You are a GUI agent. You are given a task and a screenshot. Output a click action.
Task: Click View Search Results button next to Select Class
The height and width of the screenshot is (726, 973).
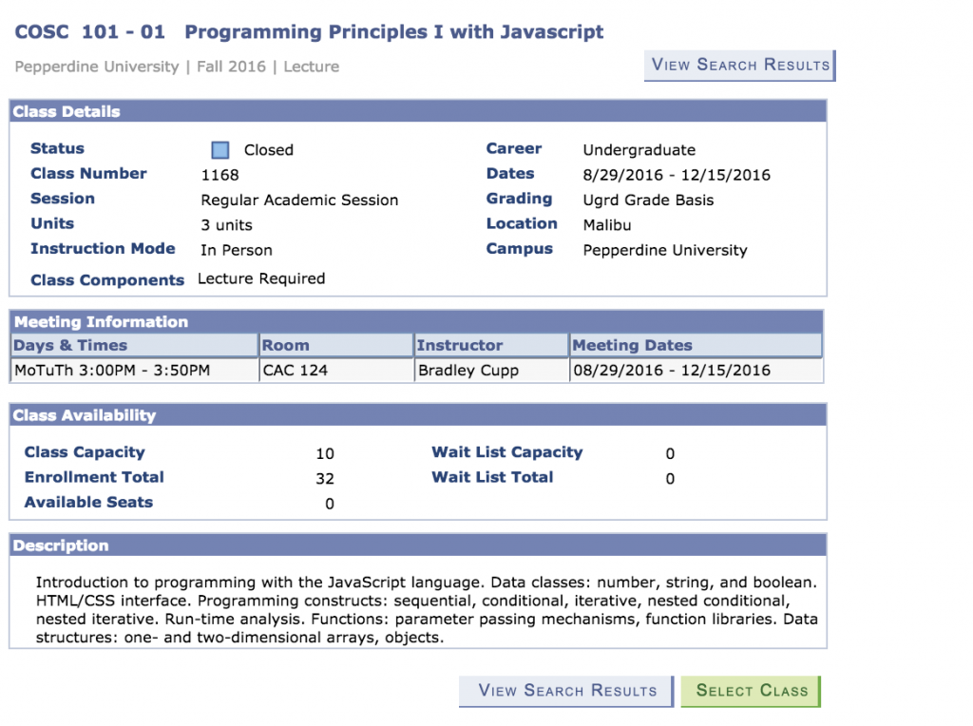(566, 691)
